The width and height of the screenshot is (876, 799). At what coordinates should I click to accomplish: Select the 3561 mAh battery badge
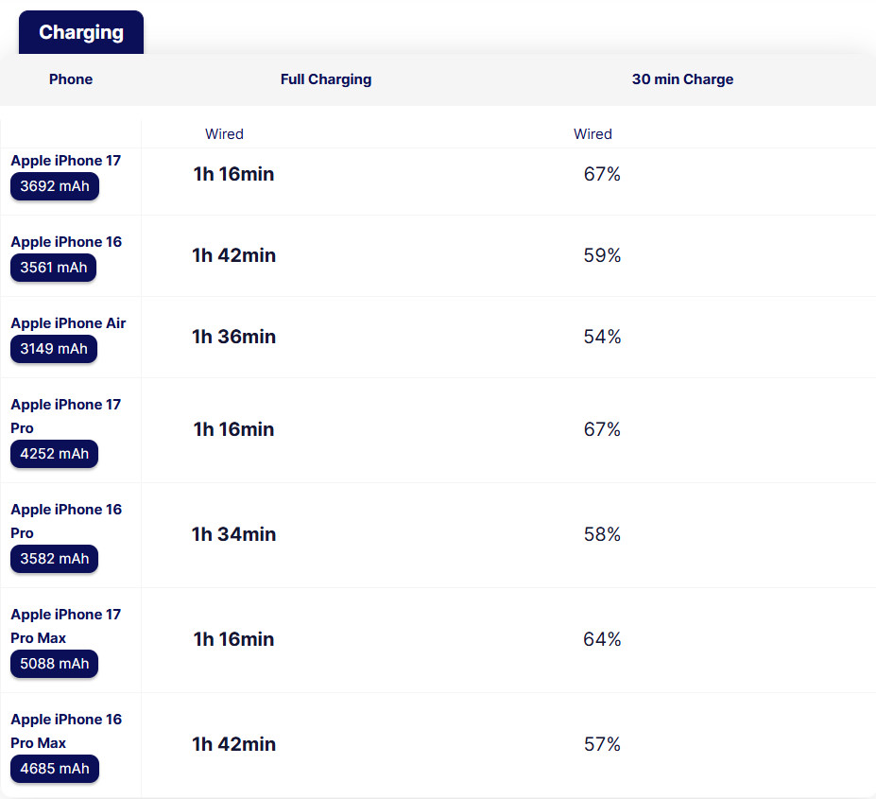click(x=54, y=268)
